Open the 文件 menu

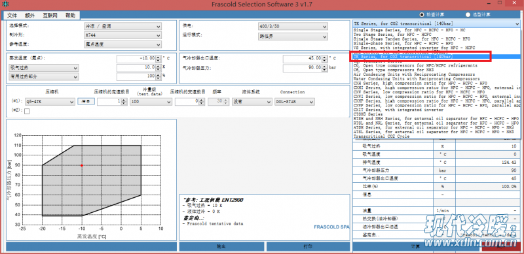12,15
